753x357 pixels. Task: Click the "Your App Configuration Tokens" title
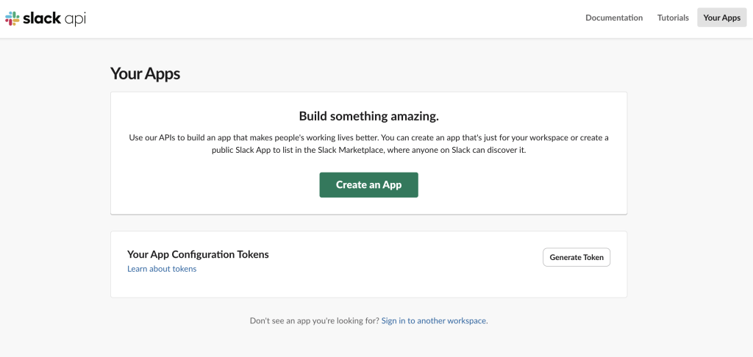coord(198,254)
